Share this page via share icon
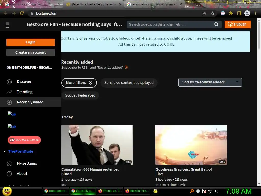The width and height of the screenshot is (261, 196). point(204,13)
